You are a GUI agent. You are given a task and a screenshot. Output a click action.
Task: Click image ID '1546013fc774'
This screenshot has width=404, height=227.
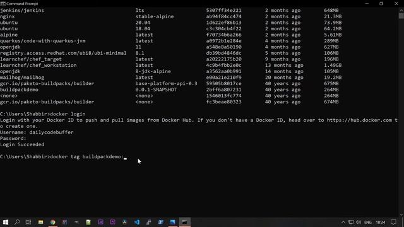223,96
